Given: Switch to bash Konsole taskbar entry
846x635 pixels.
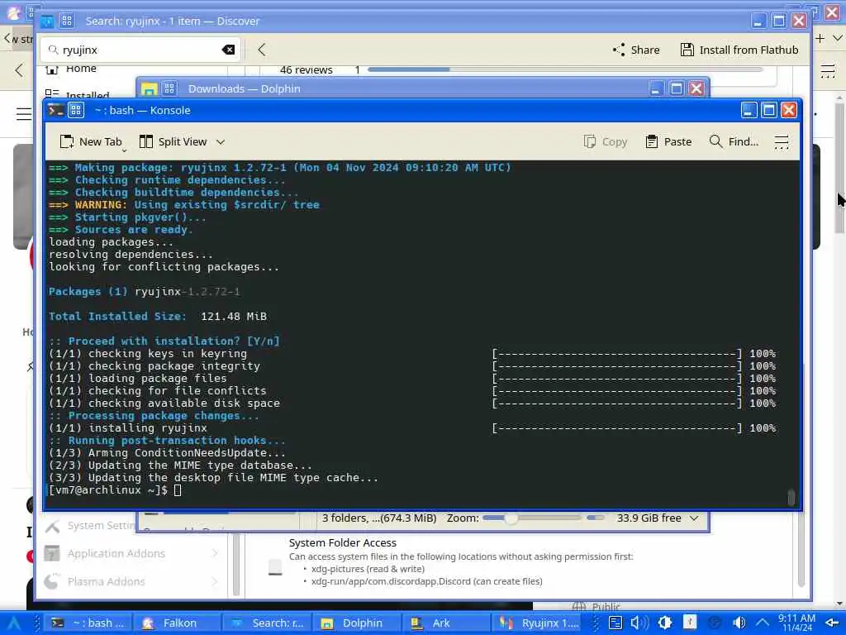Looking at the screenshot, I should pyautogui.click(x=87, y=623).
